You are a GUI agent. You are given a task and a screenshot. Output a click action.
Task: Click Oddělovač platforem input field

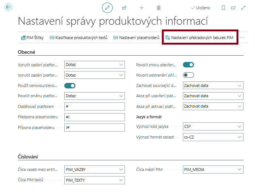coord(95,107)
